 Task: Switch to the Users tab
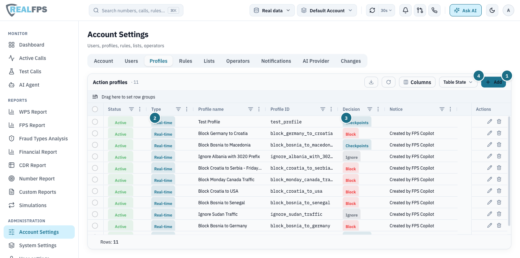coord(131,61)
